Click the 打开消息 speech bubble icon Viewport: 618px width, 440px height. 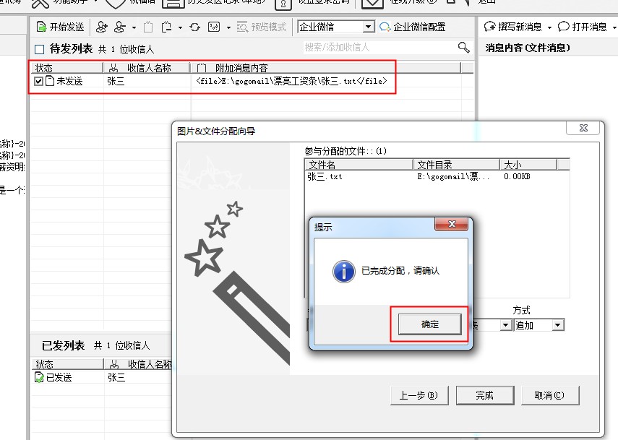pos(564,27)
